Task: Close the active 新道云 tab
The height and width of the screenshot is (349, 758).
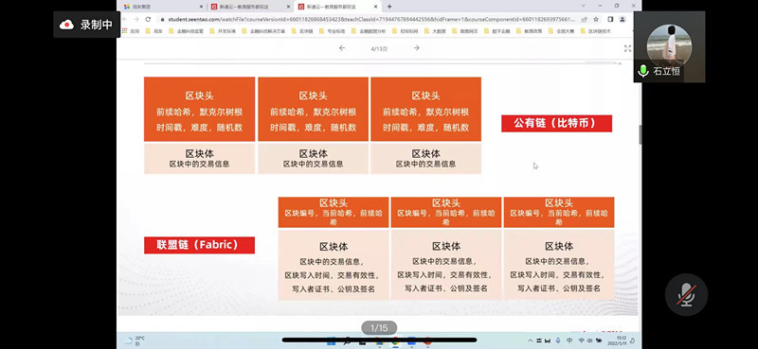Action: click(x=375, y=7)
